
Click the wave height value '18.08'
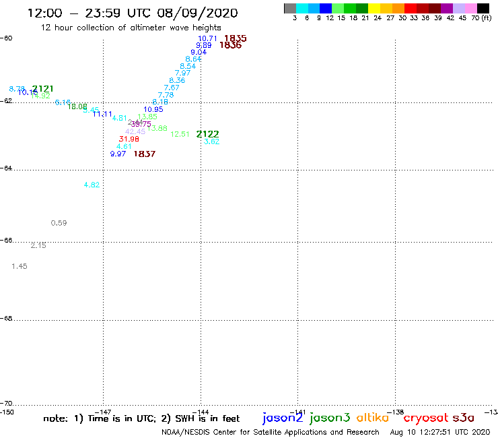tap(77, 106)
